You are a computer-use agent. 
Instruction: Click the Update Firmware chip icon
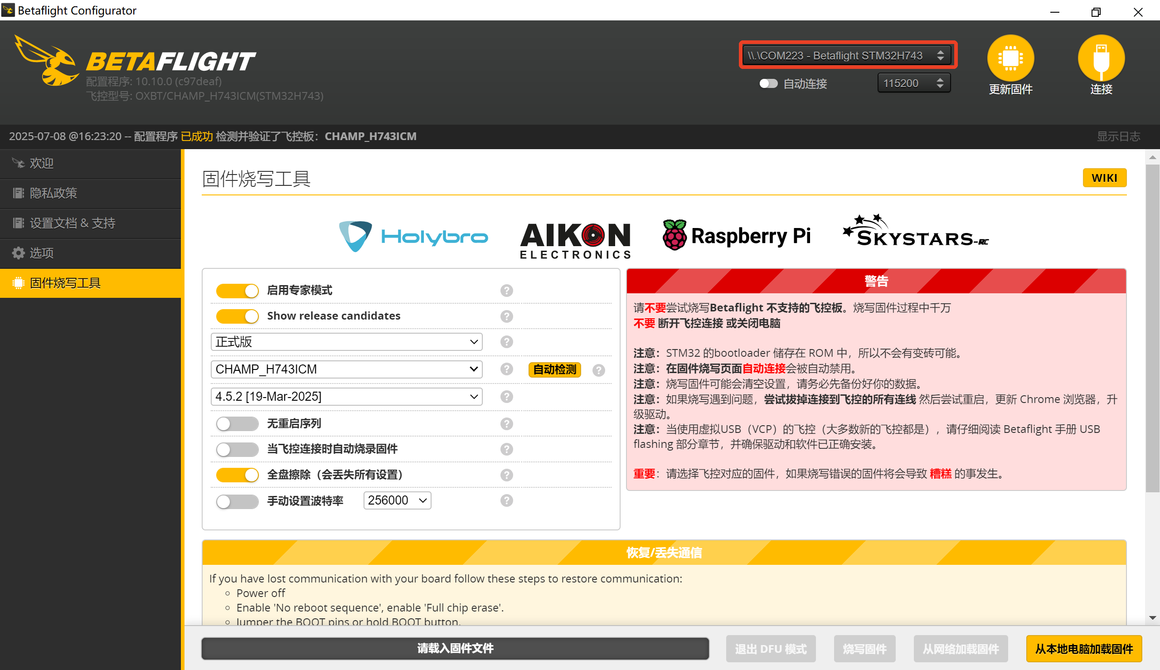[1010, 58]
